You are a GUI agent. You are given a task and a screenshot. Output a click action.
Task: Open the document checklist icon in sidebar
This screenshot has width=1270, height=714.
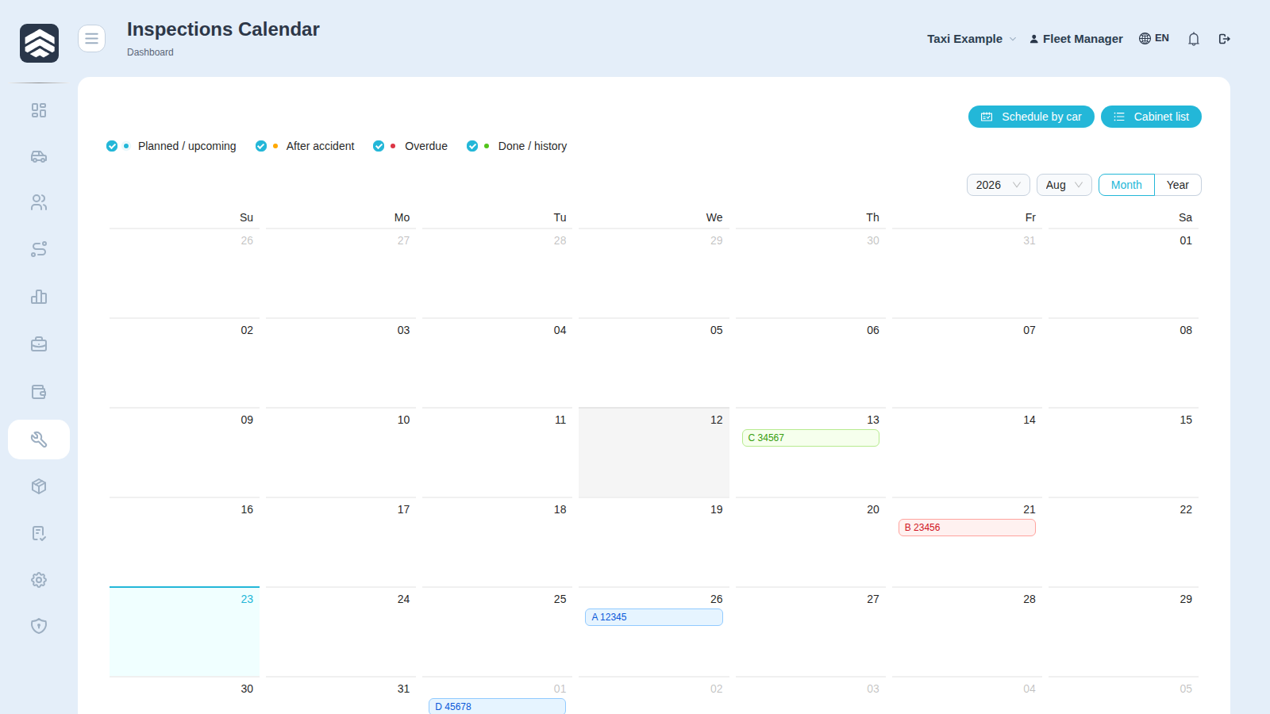coord(39,533)
